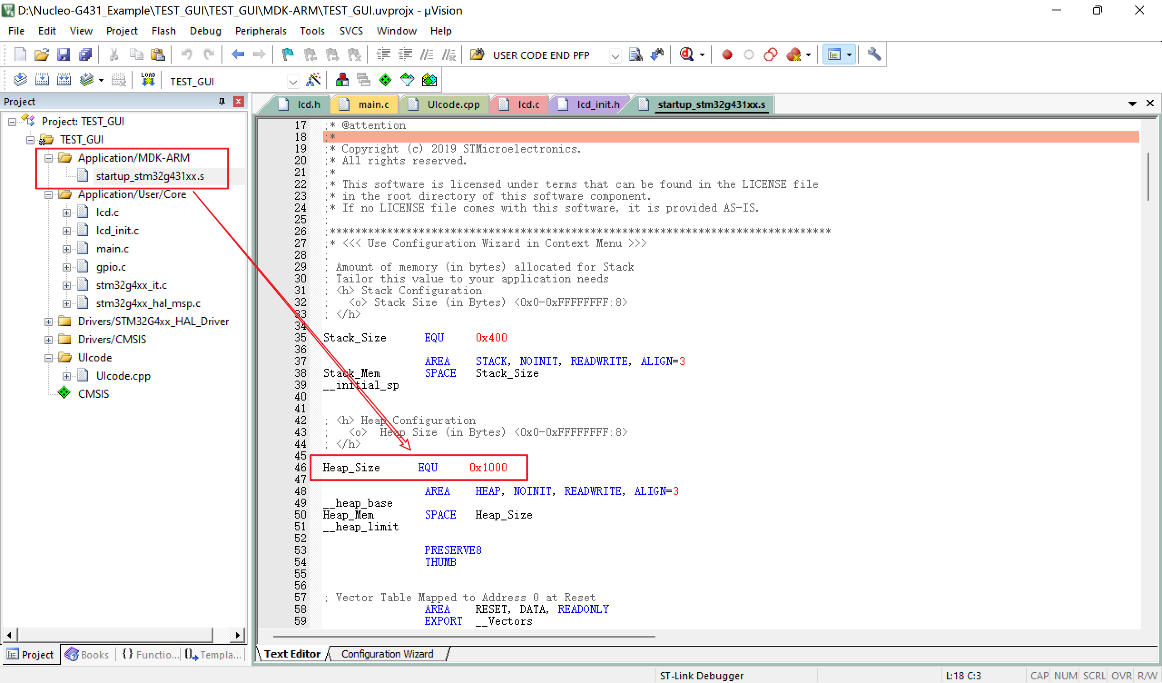The width and height of the screenshot is (1162, 683).
Task: Click editor vertical scrollbar thumb
Action: (1148, 176)
